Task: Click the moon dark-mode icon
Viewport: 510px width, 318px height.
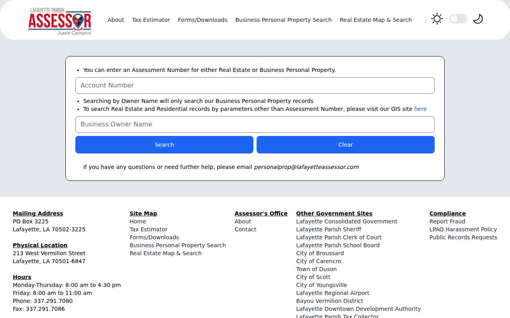Action: pos(478,19)
